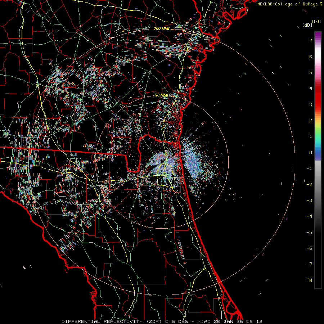Select the 3 dB scale label
The height and width of the screenshot is (324, 324).
point(311,104)
